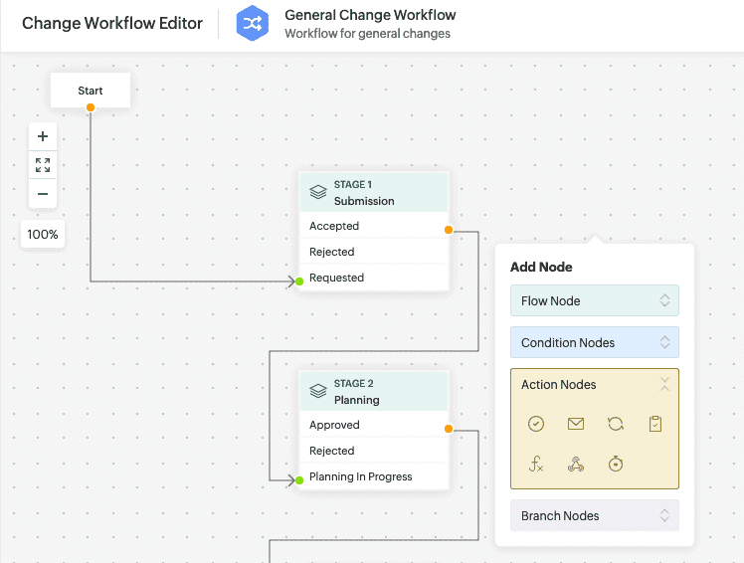This screenshot has height=563, width=744.
Task: Click the General Change Workflow shuffle icon
Action: point(253,24)
